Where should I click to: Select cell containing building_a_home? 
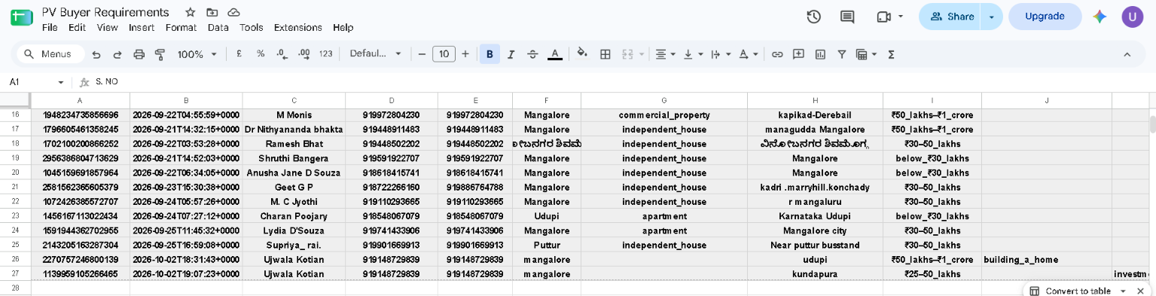point(1047,260)
